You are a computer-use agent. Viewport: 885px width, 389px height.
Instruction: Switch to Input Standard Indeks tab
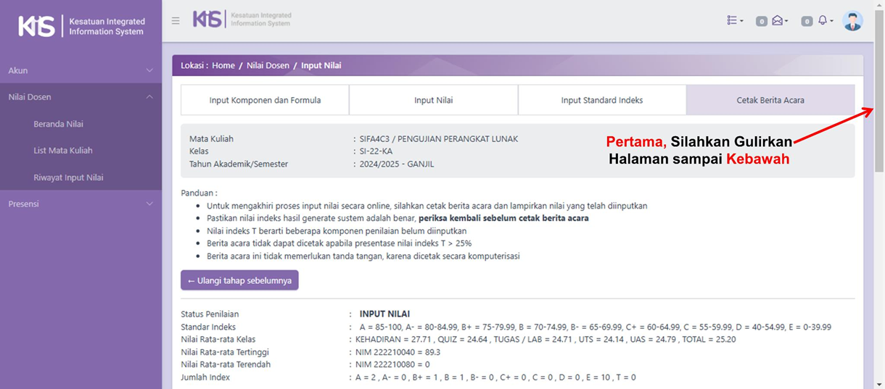(601, 100)
